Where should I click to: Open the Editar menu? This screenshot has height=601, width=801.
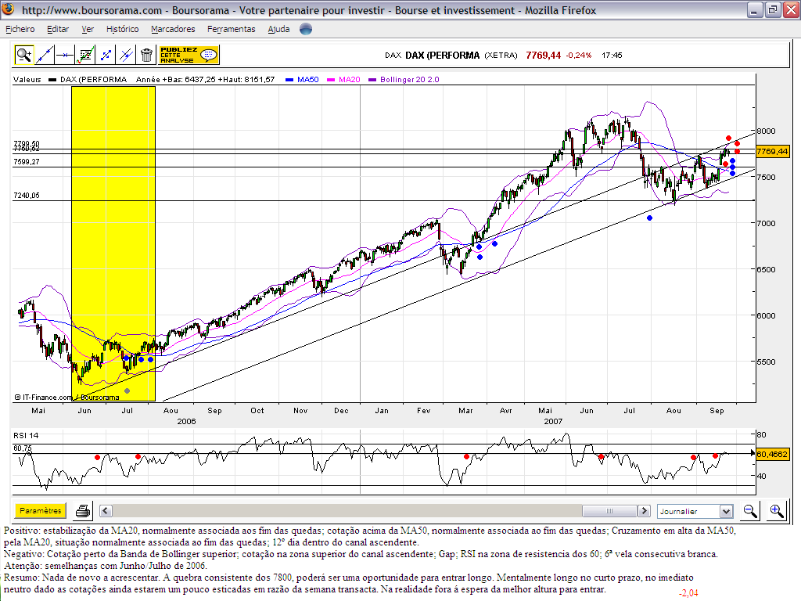[58, 29]
